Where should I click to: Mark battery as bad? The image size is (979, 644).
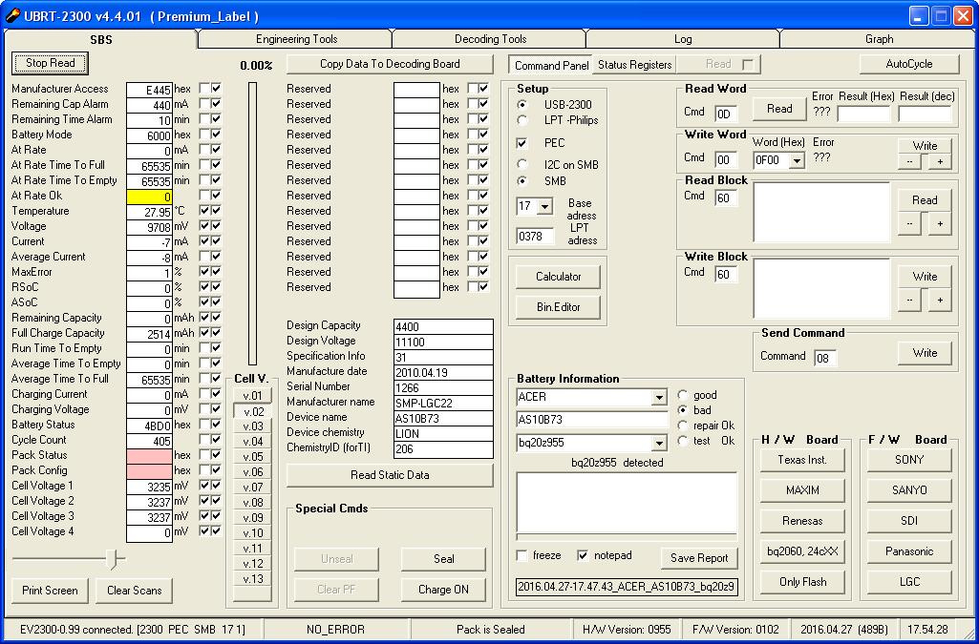(x=683, y=410)
